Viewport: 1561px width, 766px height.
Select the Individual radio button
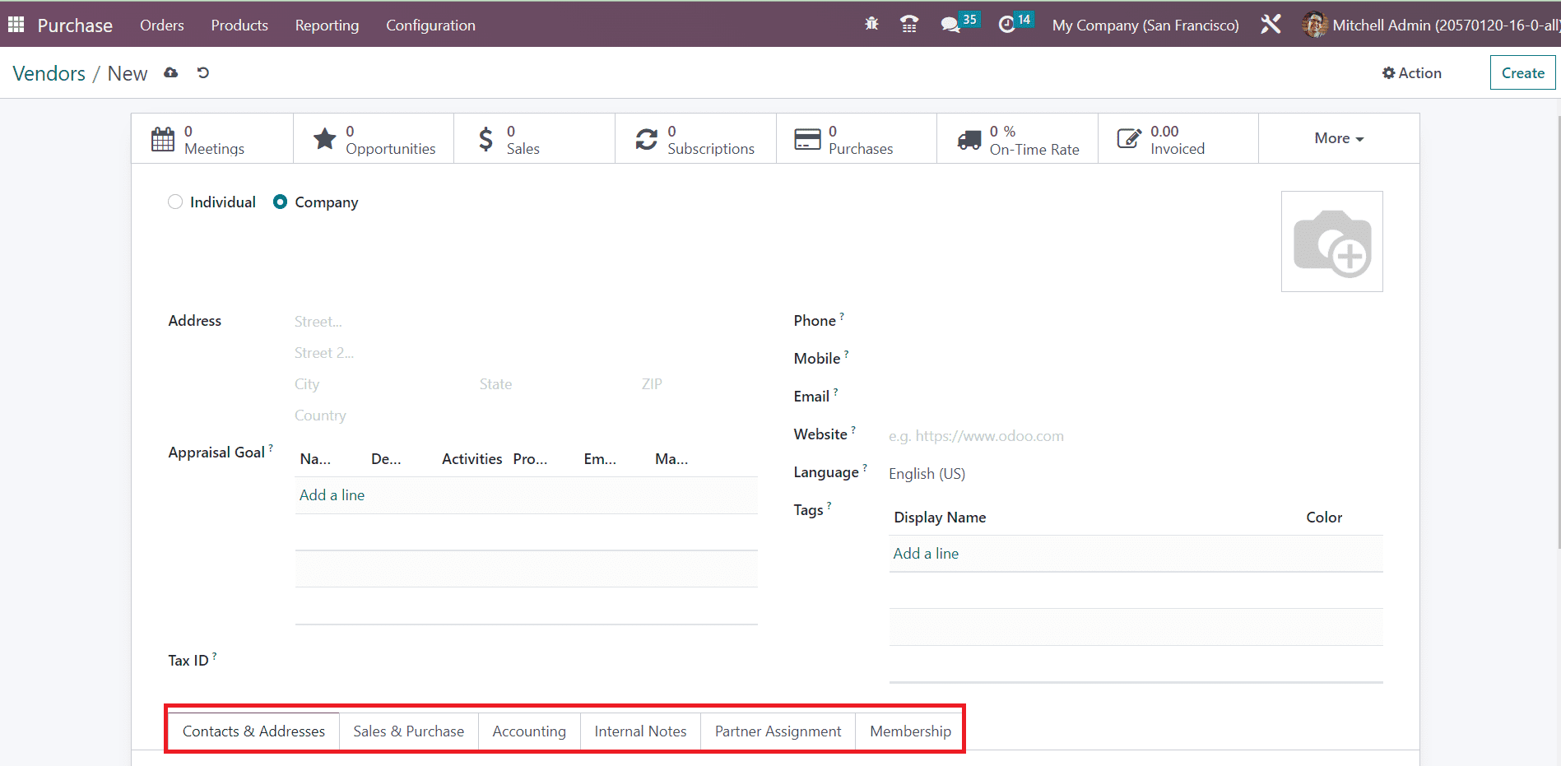[175, 202]
